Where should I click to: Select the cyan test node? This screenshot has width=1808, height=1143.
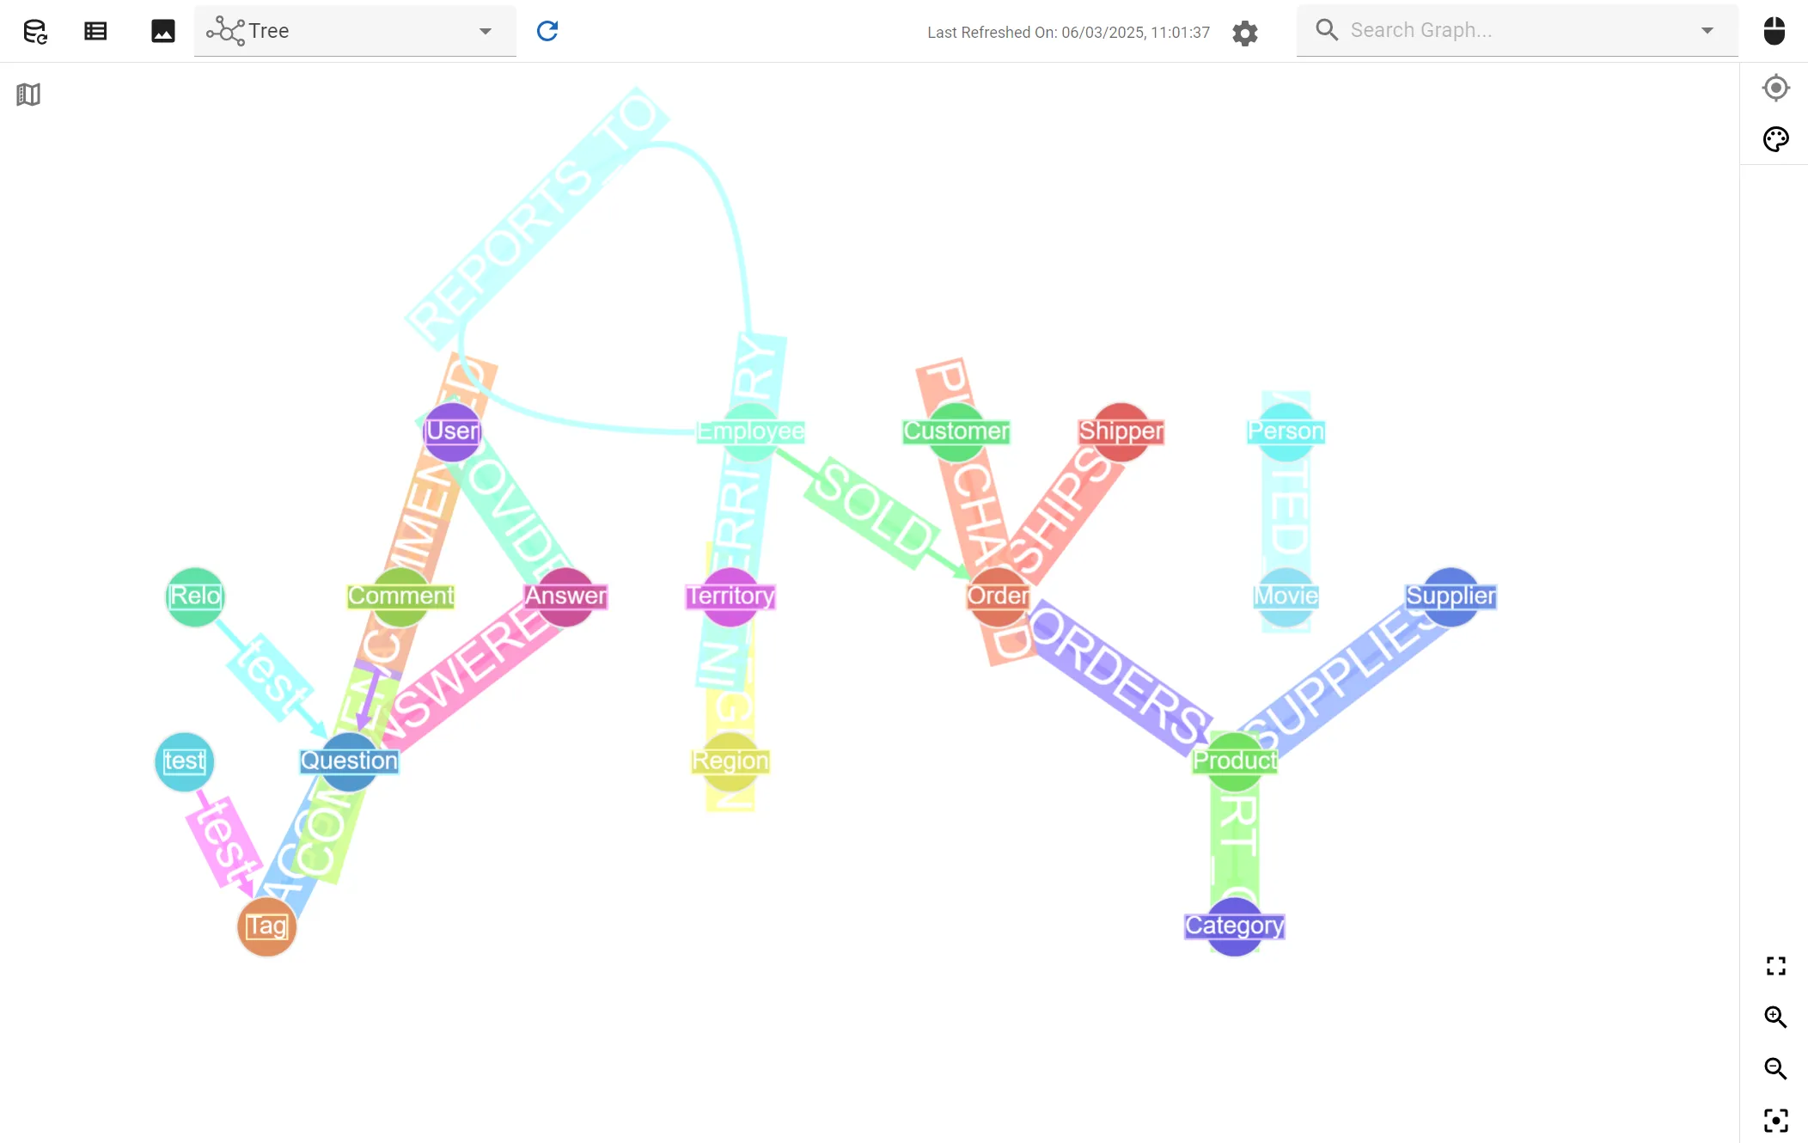click(184, 761)
